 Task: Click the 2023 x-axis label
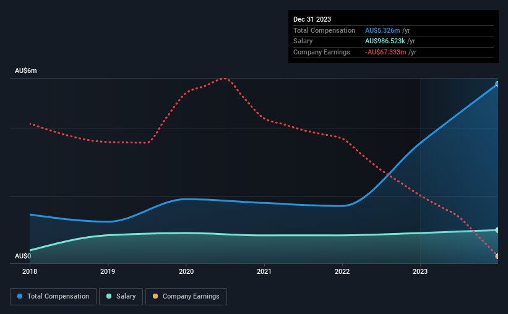tap(420, 271)
